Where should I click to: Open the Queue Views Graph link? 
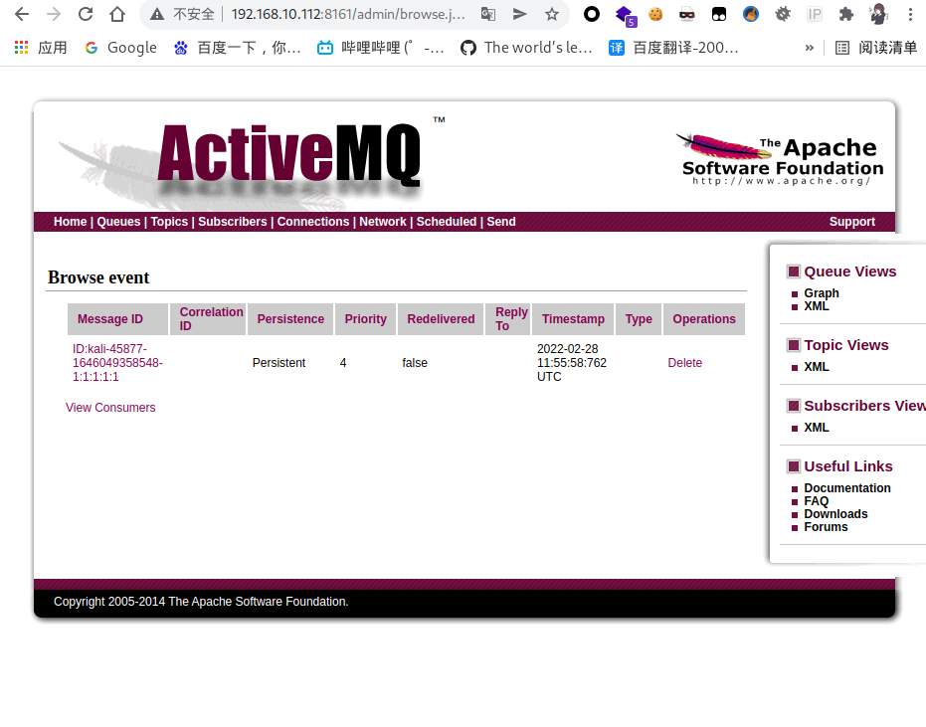[822, 293]
